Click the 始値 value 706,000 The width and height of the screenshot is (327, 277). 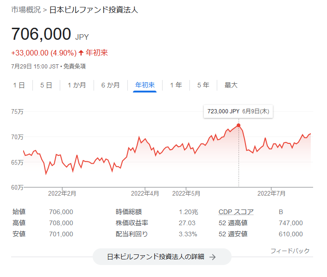coord(61,212)
